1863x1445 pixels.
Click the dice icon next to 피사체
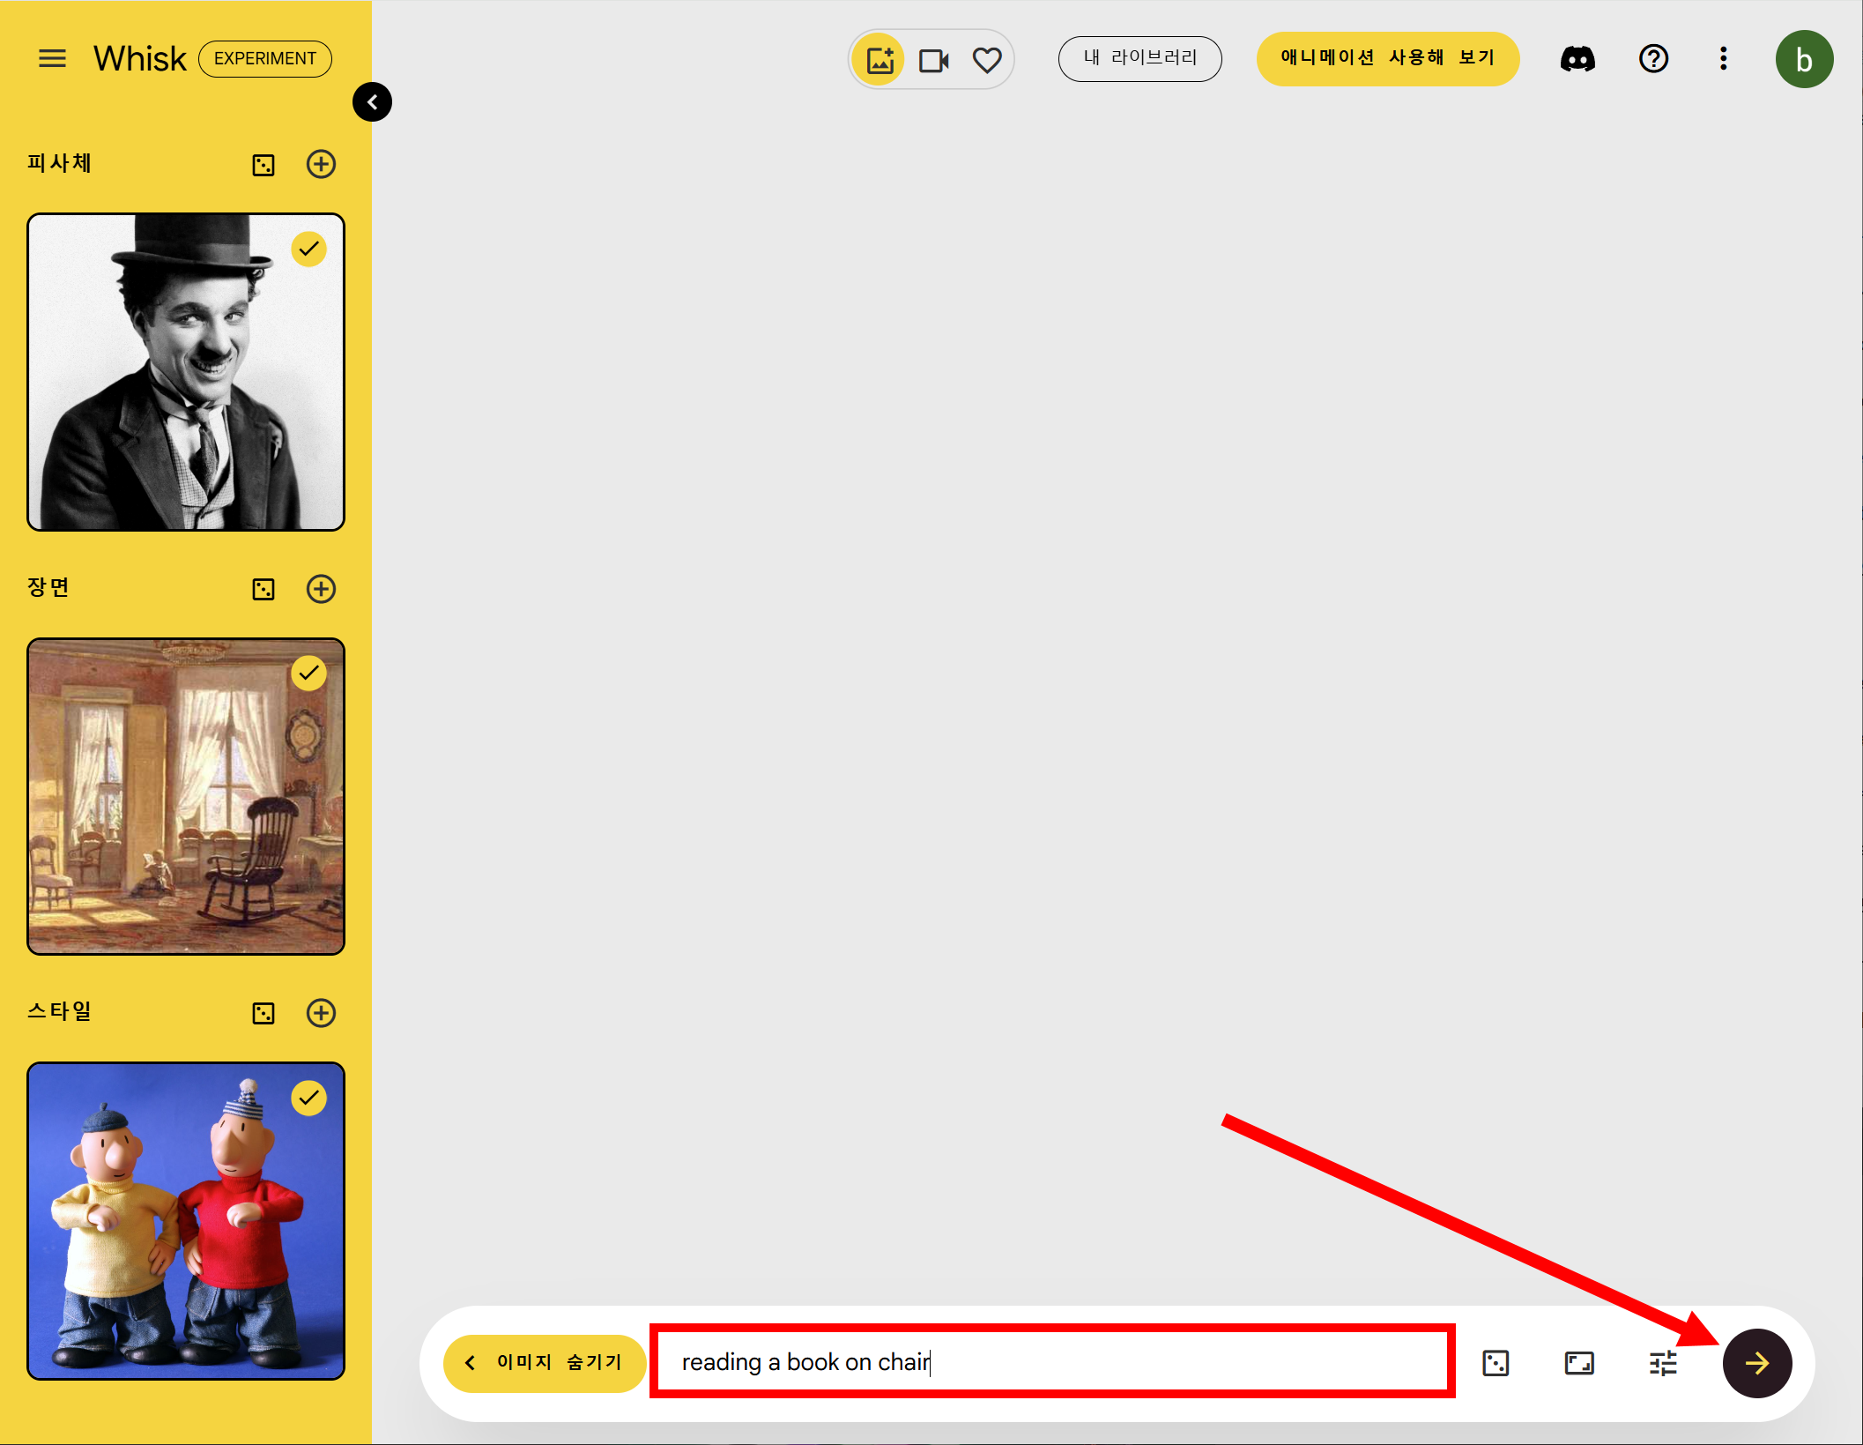[263, 165]
